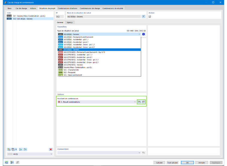This screenshot has height=166, width=227.
Task: Switch to the Aperçu sub-tab
Action: [70, 22]
